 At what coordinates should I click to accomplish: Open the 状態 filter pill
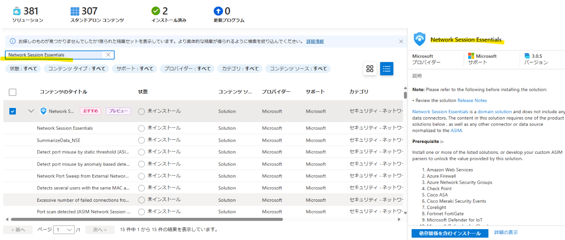click(x=23, y=68)
